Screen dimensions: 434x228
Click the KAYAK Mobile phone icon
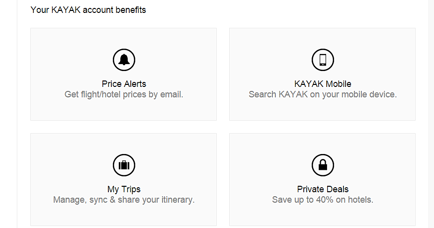[323, 60]
